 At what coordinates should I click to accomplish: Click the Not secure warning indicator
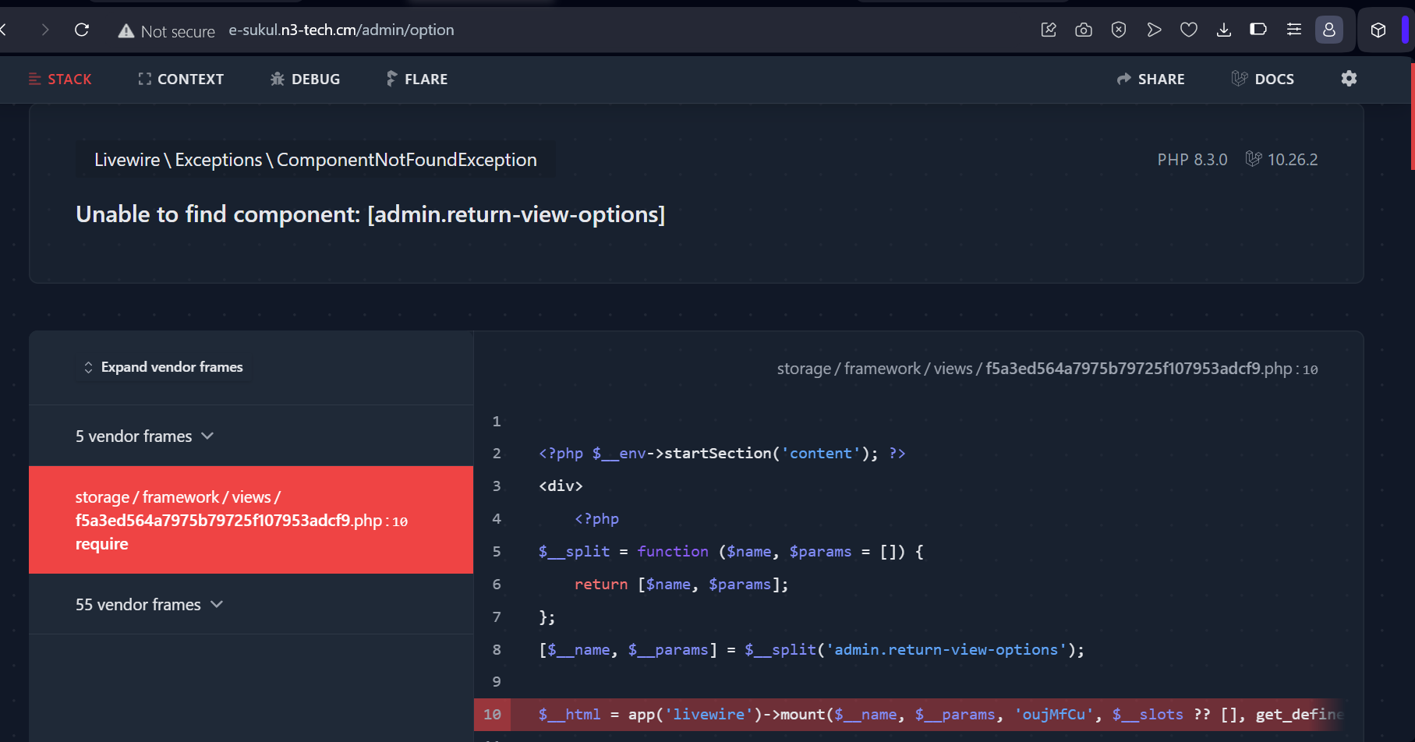(166, 31)
